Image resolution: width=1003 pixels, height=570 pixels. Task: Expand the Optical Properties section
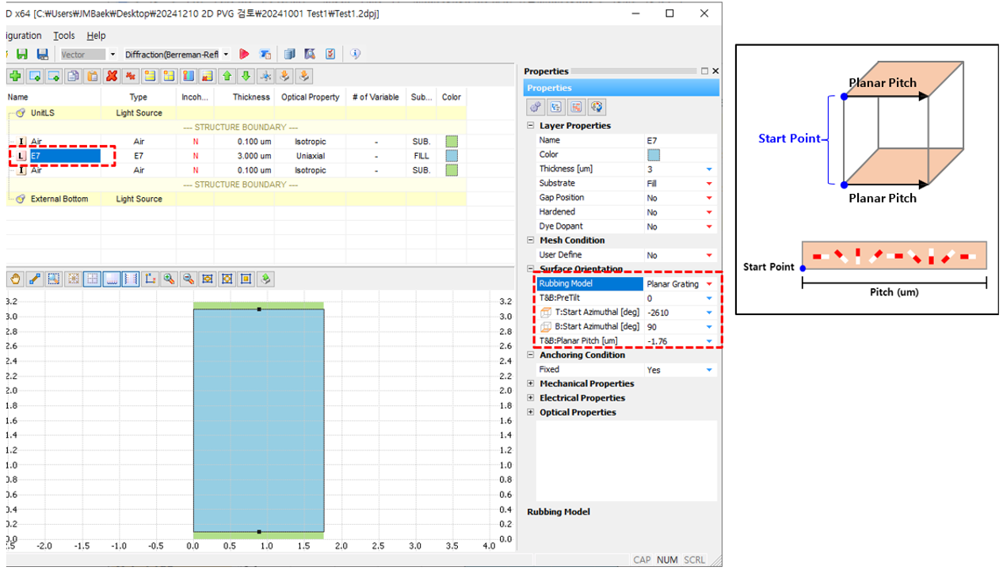click(x=530, y=412)
